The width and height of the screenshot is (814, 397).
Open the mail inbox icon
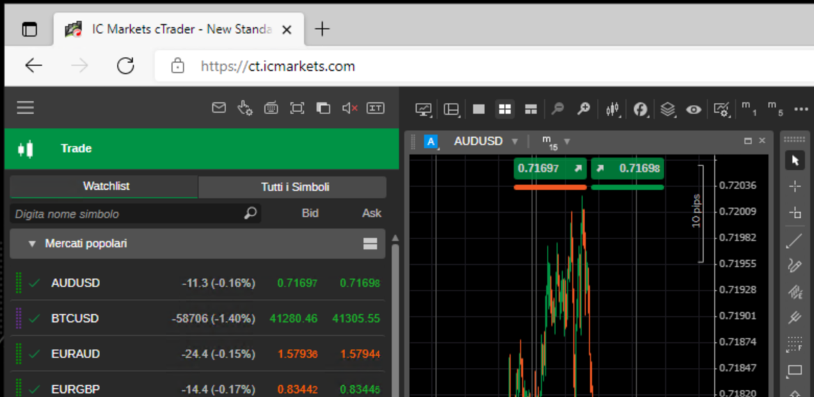click(x=219, y=108)
